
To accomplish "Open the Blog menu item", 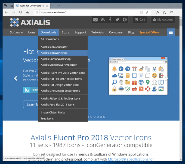I will pos(131,32).
